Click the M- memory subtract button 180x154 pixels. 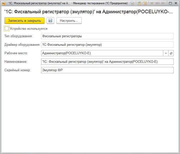coord(163,3)
